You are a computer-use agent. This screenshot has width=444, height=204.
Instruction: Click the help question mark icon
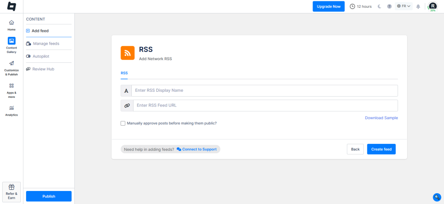[389, 6]
